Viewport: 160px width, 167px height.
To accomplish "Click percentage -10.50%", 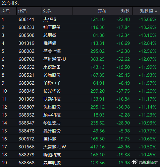I will click(x=148, y=147).
